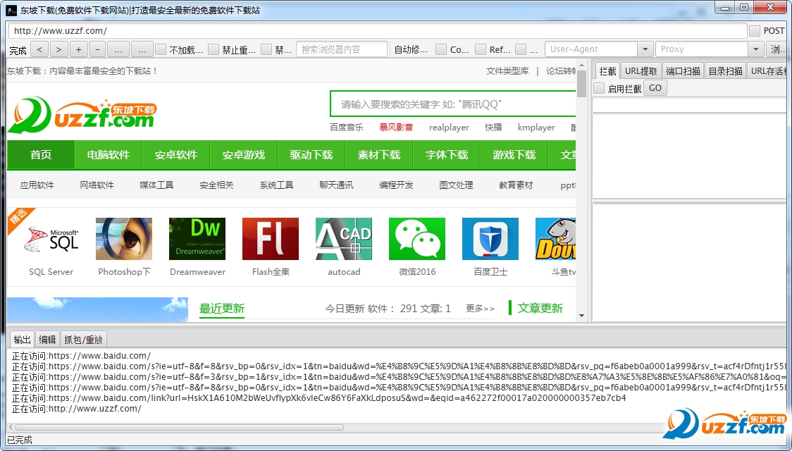
Task: Expand the Proxy dropdown arrow
Action: coord(755,49)
